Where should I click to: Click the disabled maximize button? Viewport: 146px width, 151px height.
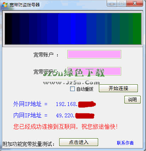tap(122, 4)
